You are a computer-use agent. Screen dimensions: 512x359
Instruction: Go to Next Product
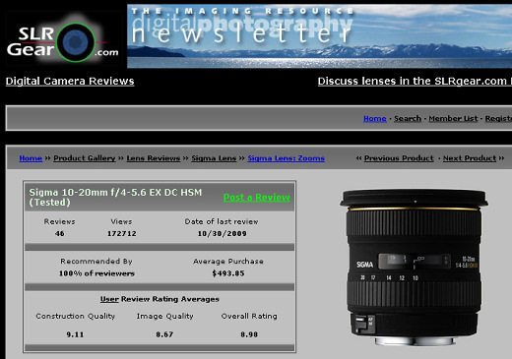[x=470, y=158]
